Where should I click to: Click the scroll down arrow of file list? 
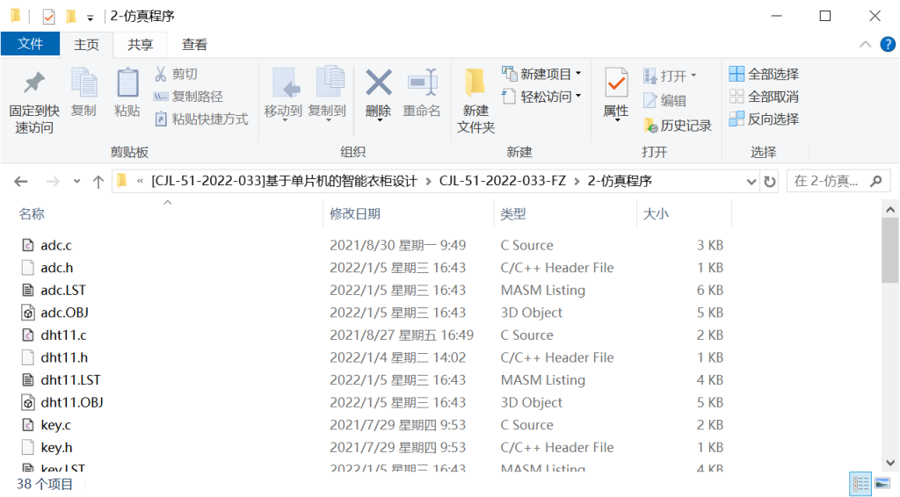(x=890, y=463)
